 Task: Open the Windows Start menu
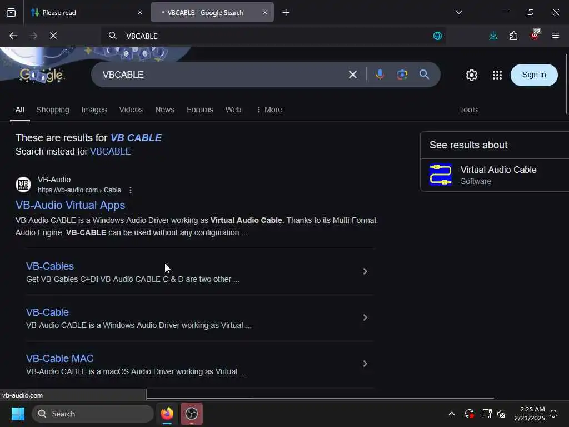pyautogui.click(x=18, y=414)
